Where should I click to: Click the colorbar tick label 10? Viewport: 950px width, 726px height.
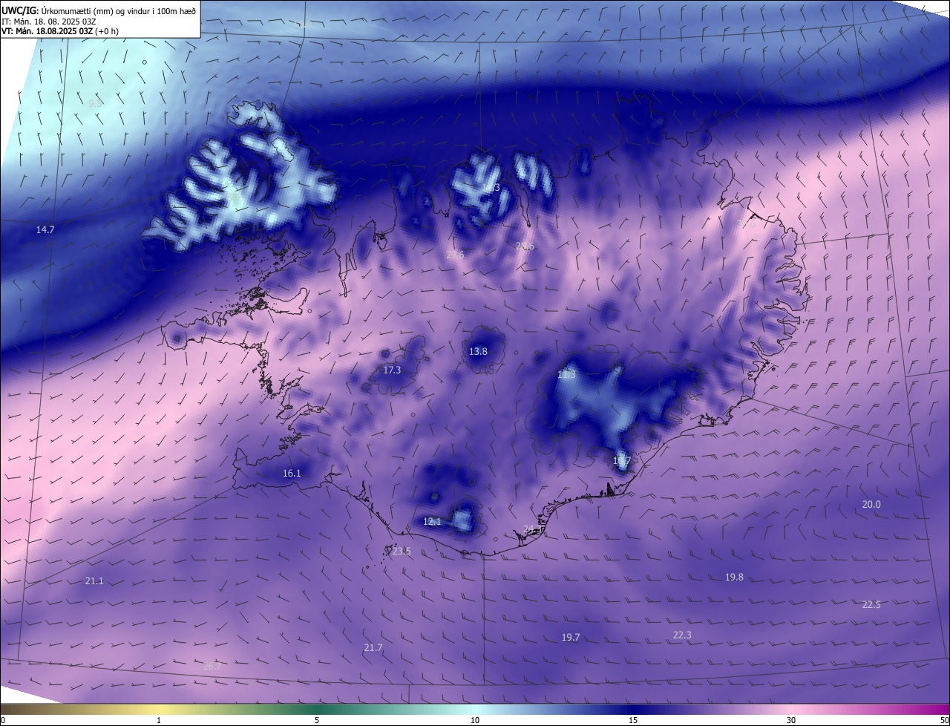(x=475, y=720)
